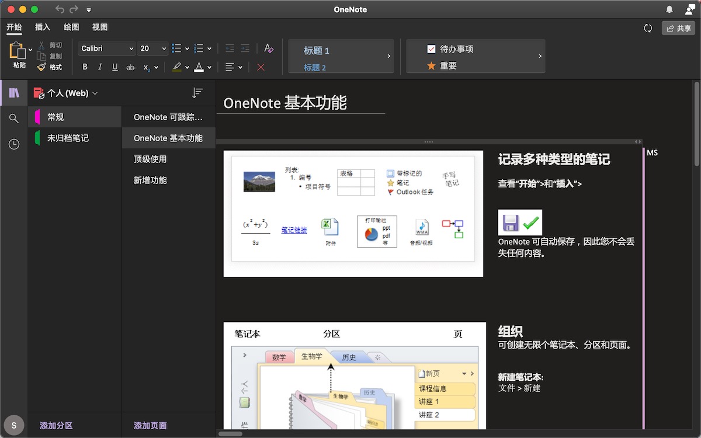The width and height of the screenshot is (701, 438).
Task: Switch to the 视图 ribbon tab
Action: (x=100, y=27)
